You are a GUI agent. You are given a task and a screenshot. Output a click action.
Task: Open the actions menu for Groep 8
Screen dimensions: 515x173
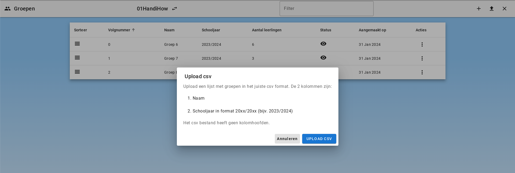pos(422,72)
